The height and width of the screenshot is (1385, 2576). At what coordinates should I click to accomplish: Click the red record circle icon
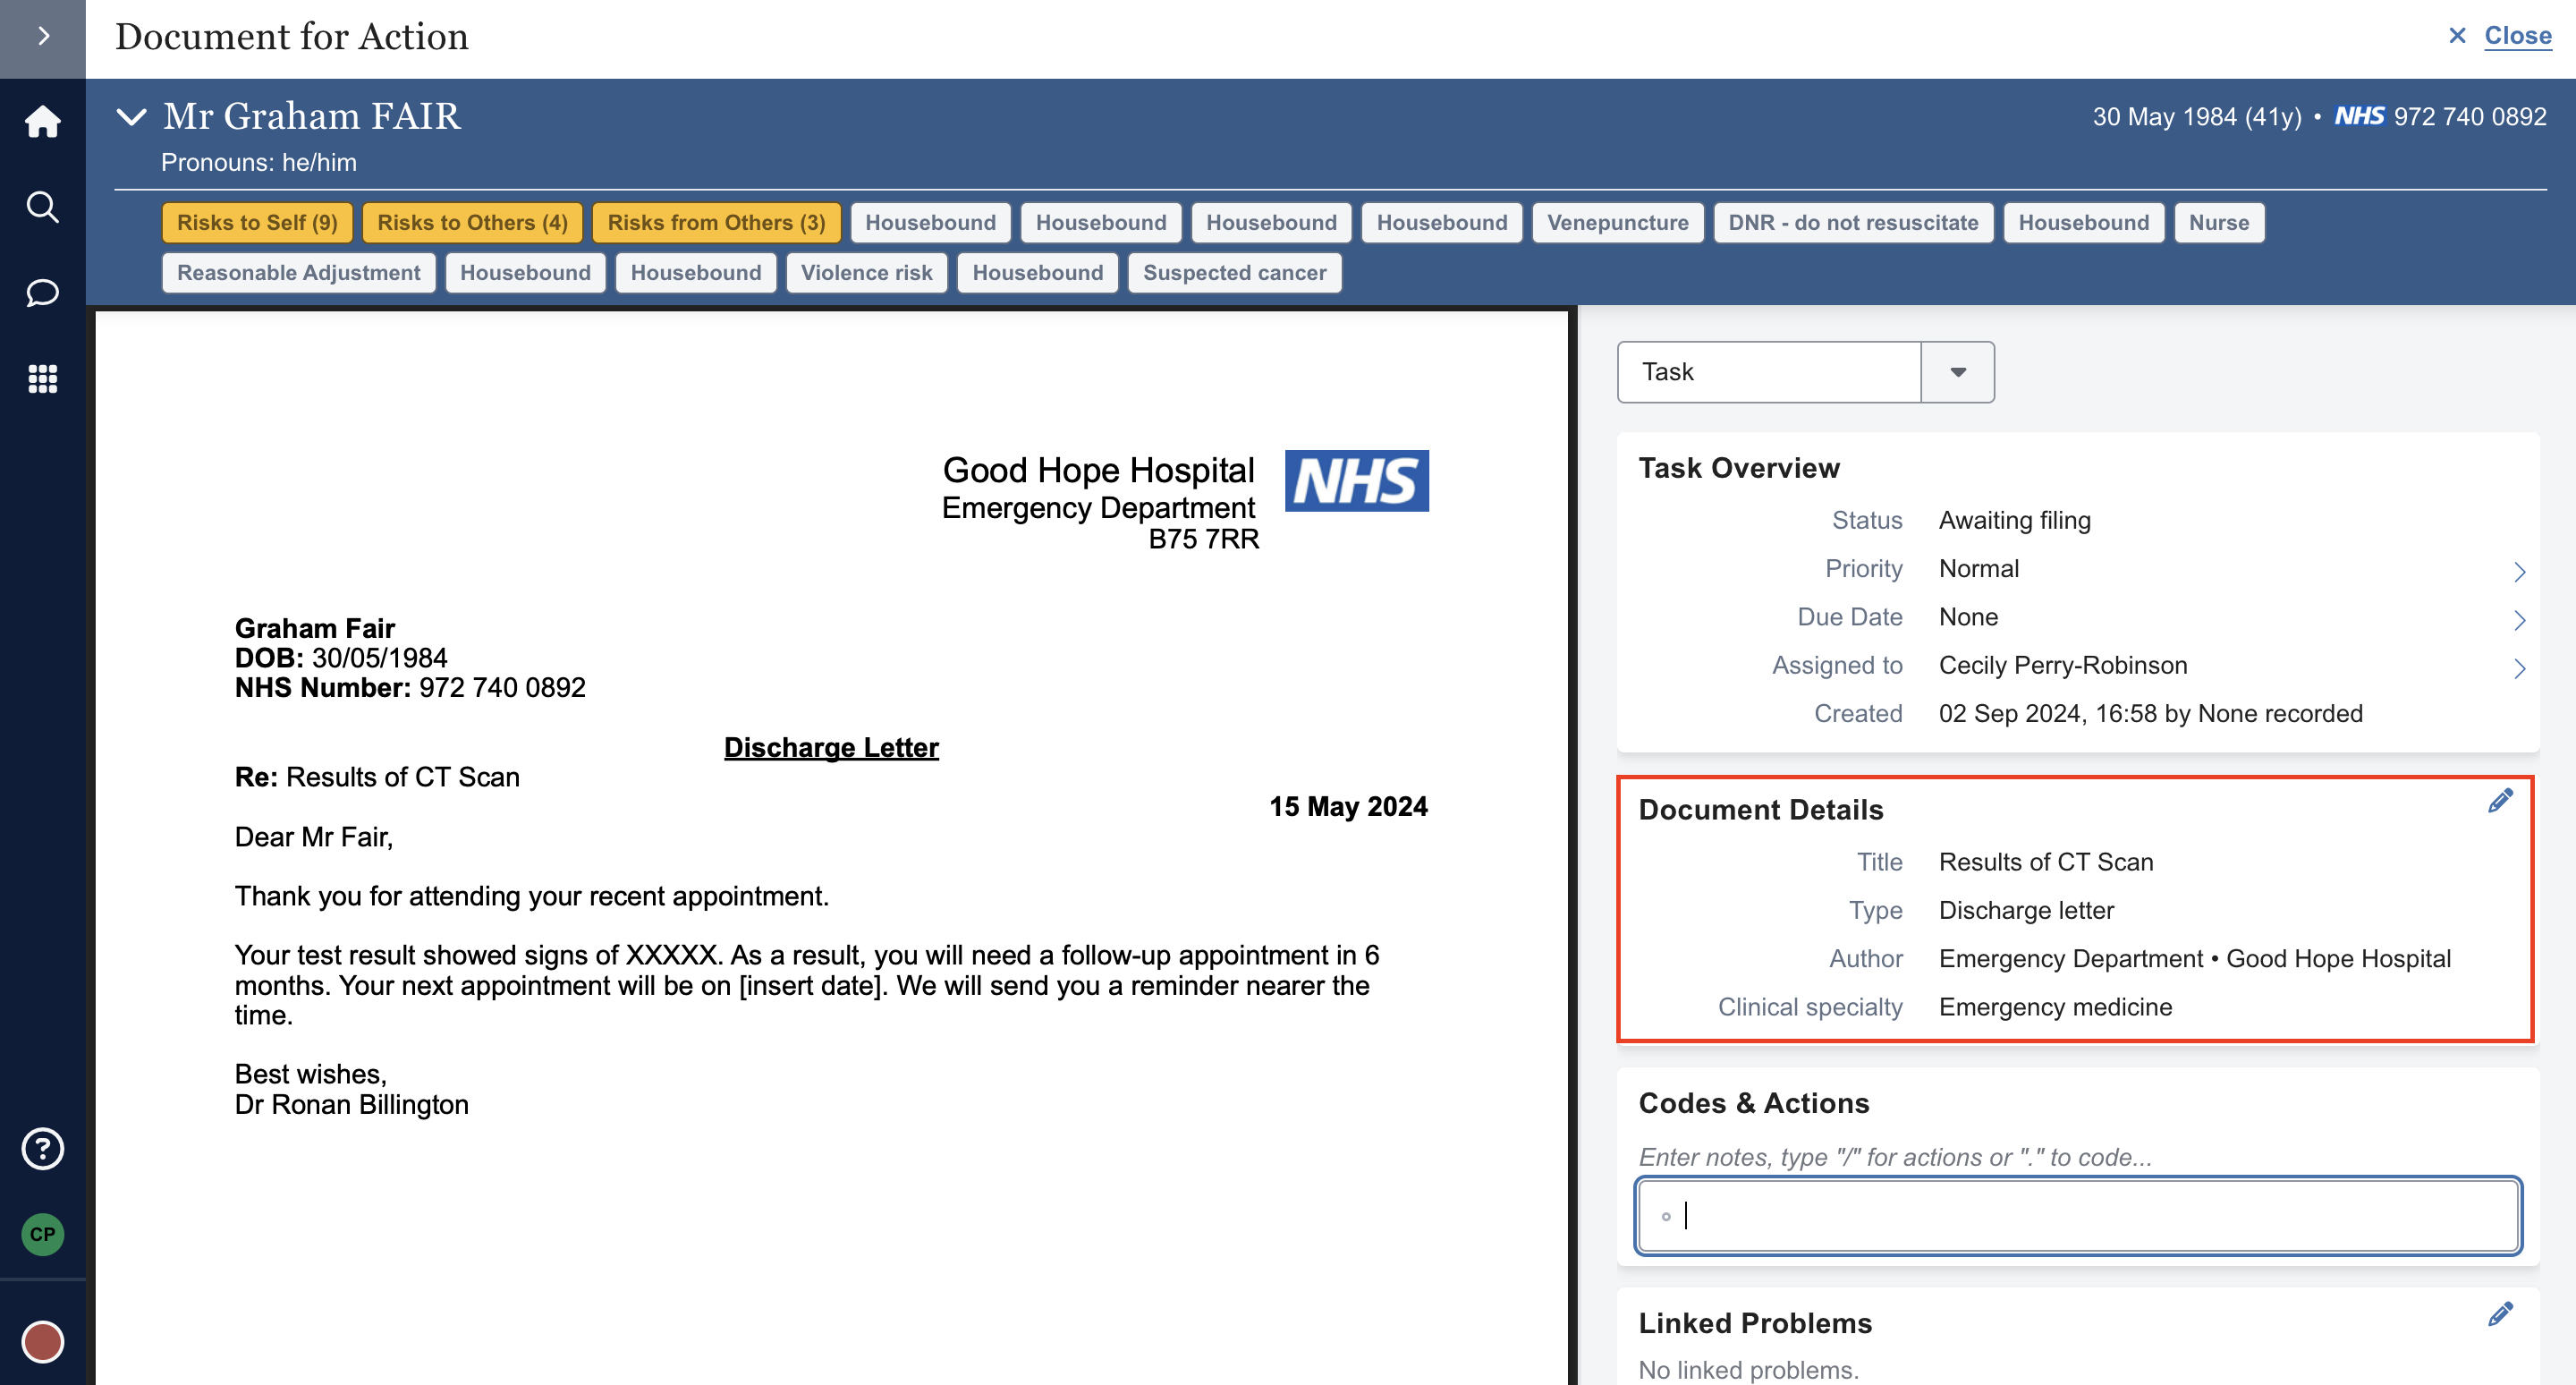42,1341
